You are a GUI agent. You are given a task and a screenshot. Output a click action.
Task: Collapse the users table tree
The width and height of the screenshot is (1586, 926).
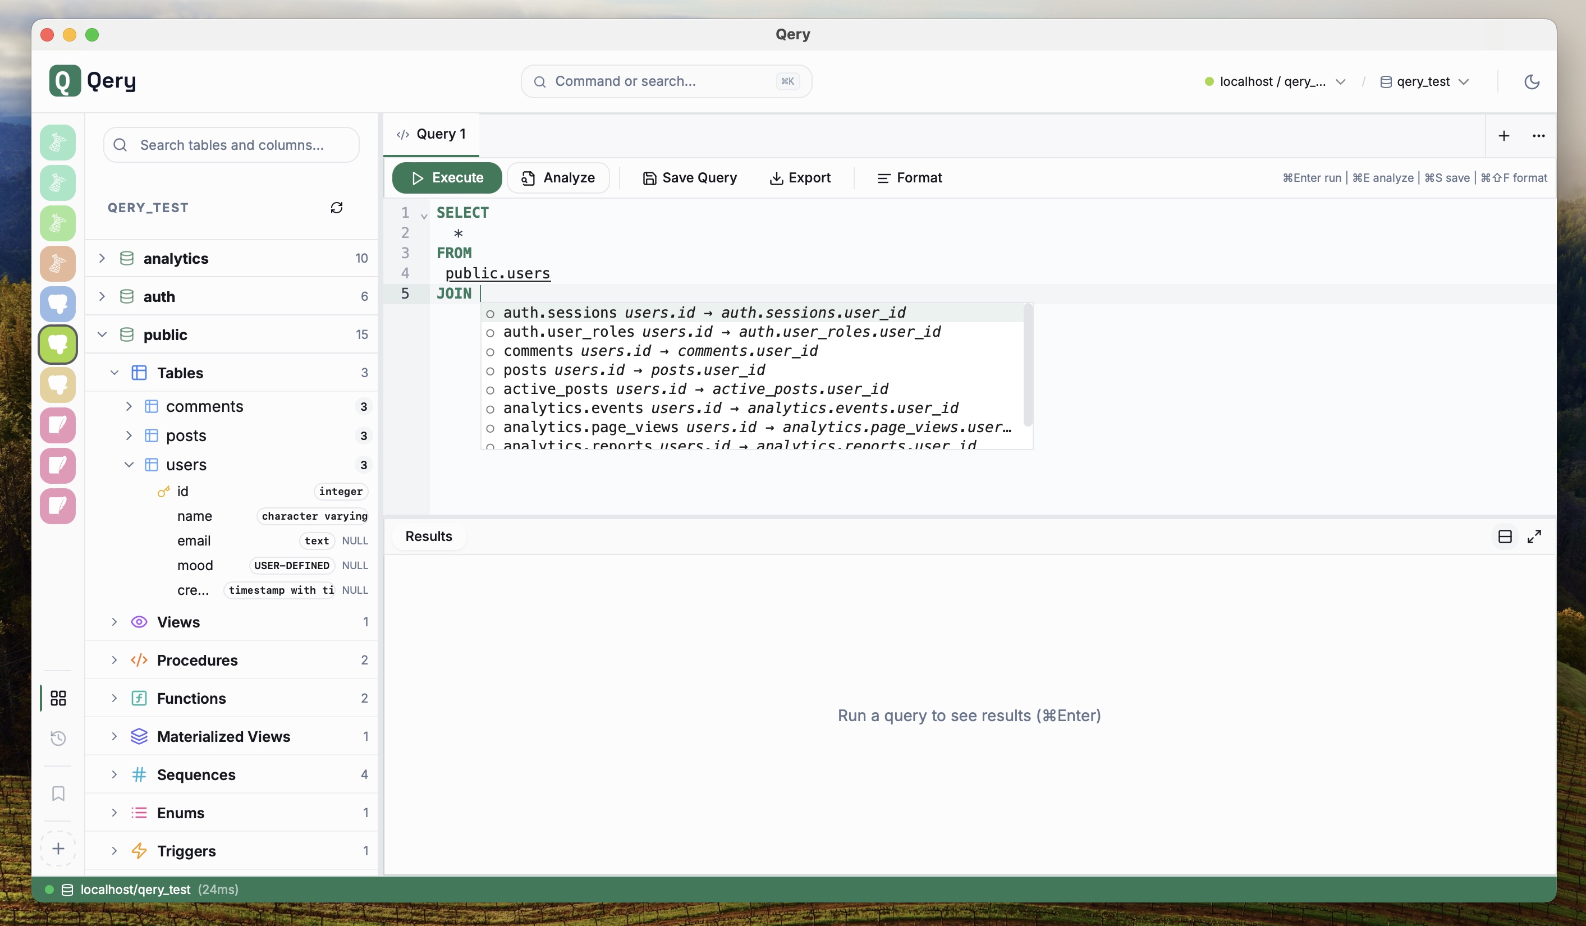tap(129, 465)
